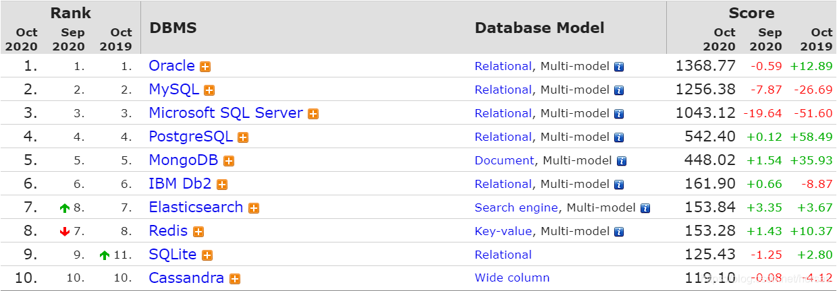Viewport: 837px width, 291px height.
Task: Click the orange plus icon next to MongoDB
Action: click(x=229, y=161)
